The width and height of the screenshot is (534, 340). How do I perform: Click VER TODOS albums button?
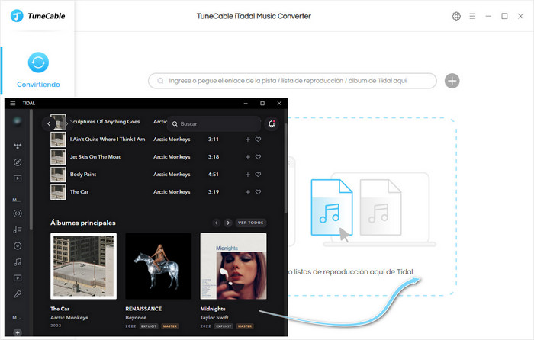point(251,223)
